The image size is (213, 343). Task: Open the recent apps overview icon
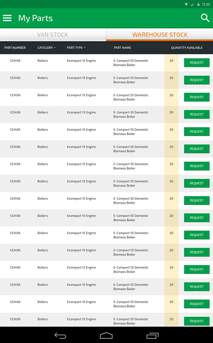[153, 336]
